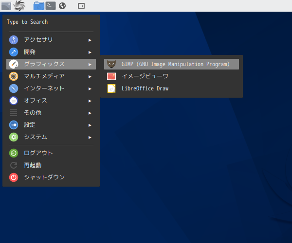Screen dimensions: 292x243
Task: Choose 再起動 to reboot
Action: click(51, 165)
